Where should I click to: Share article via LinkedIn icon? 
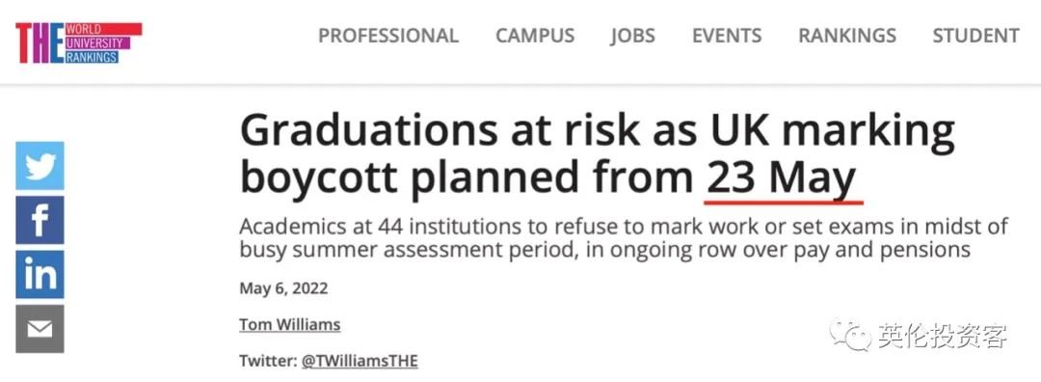[x=40, y=274]
